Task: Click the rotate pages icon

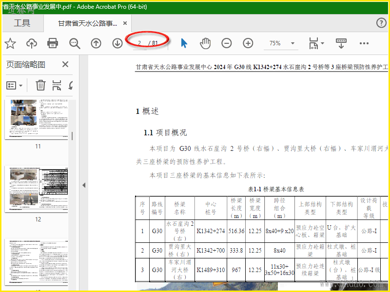Action: (x=71, y=85)
